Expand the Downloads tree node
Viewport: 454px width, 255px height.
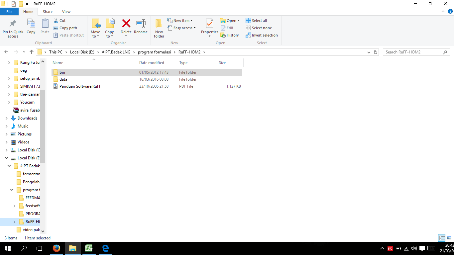pos(7,118)
